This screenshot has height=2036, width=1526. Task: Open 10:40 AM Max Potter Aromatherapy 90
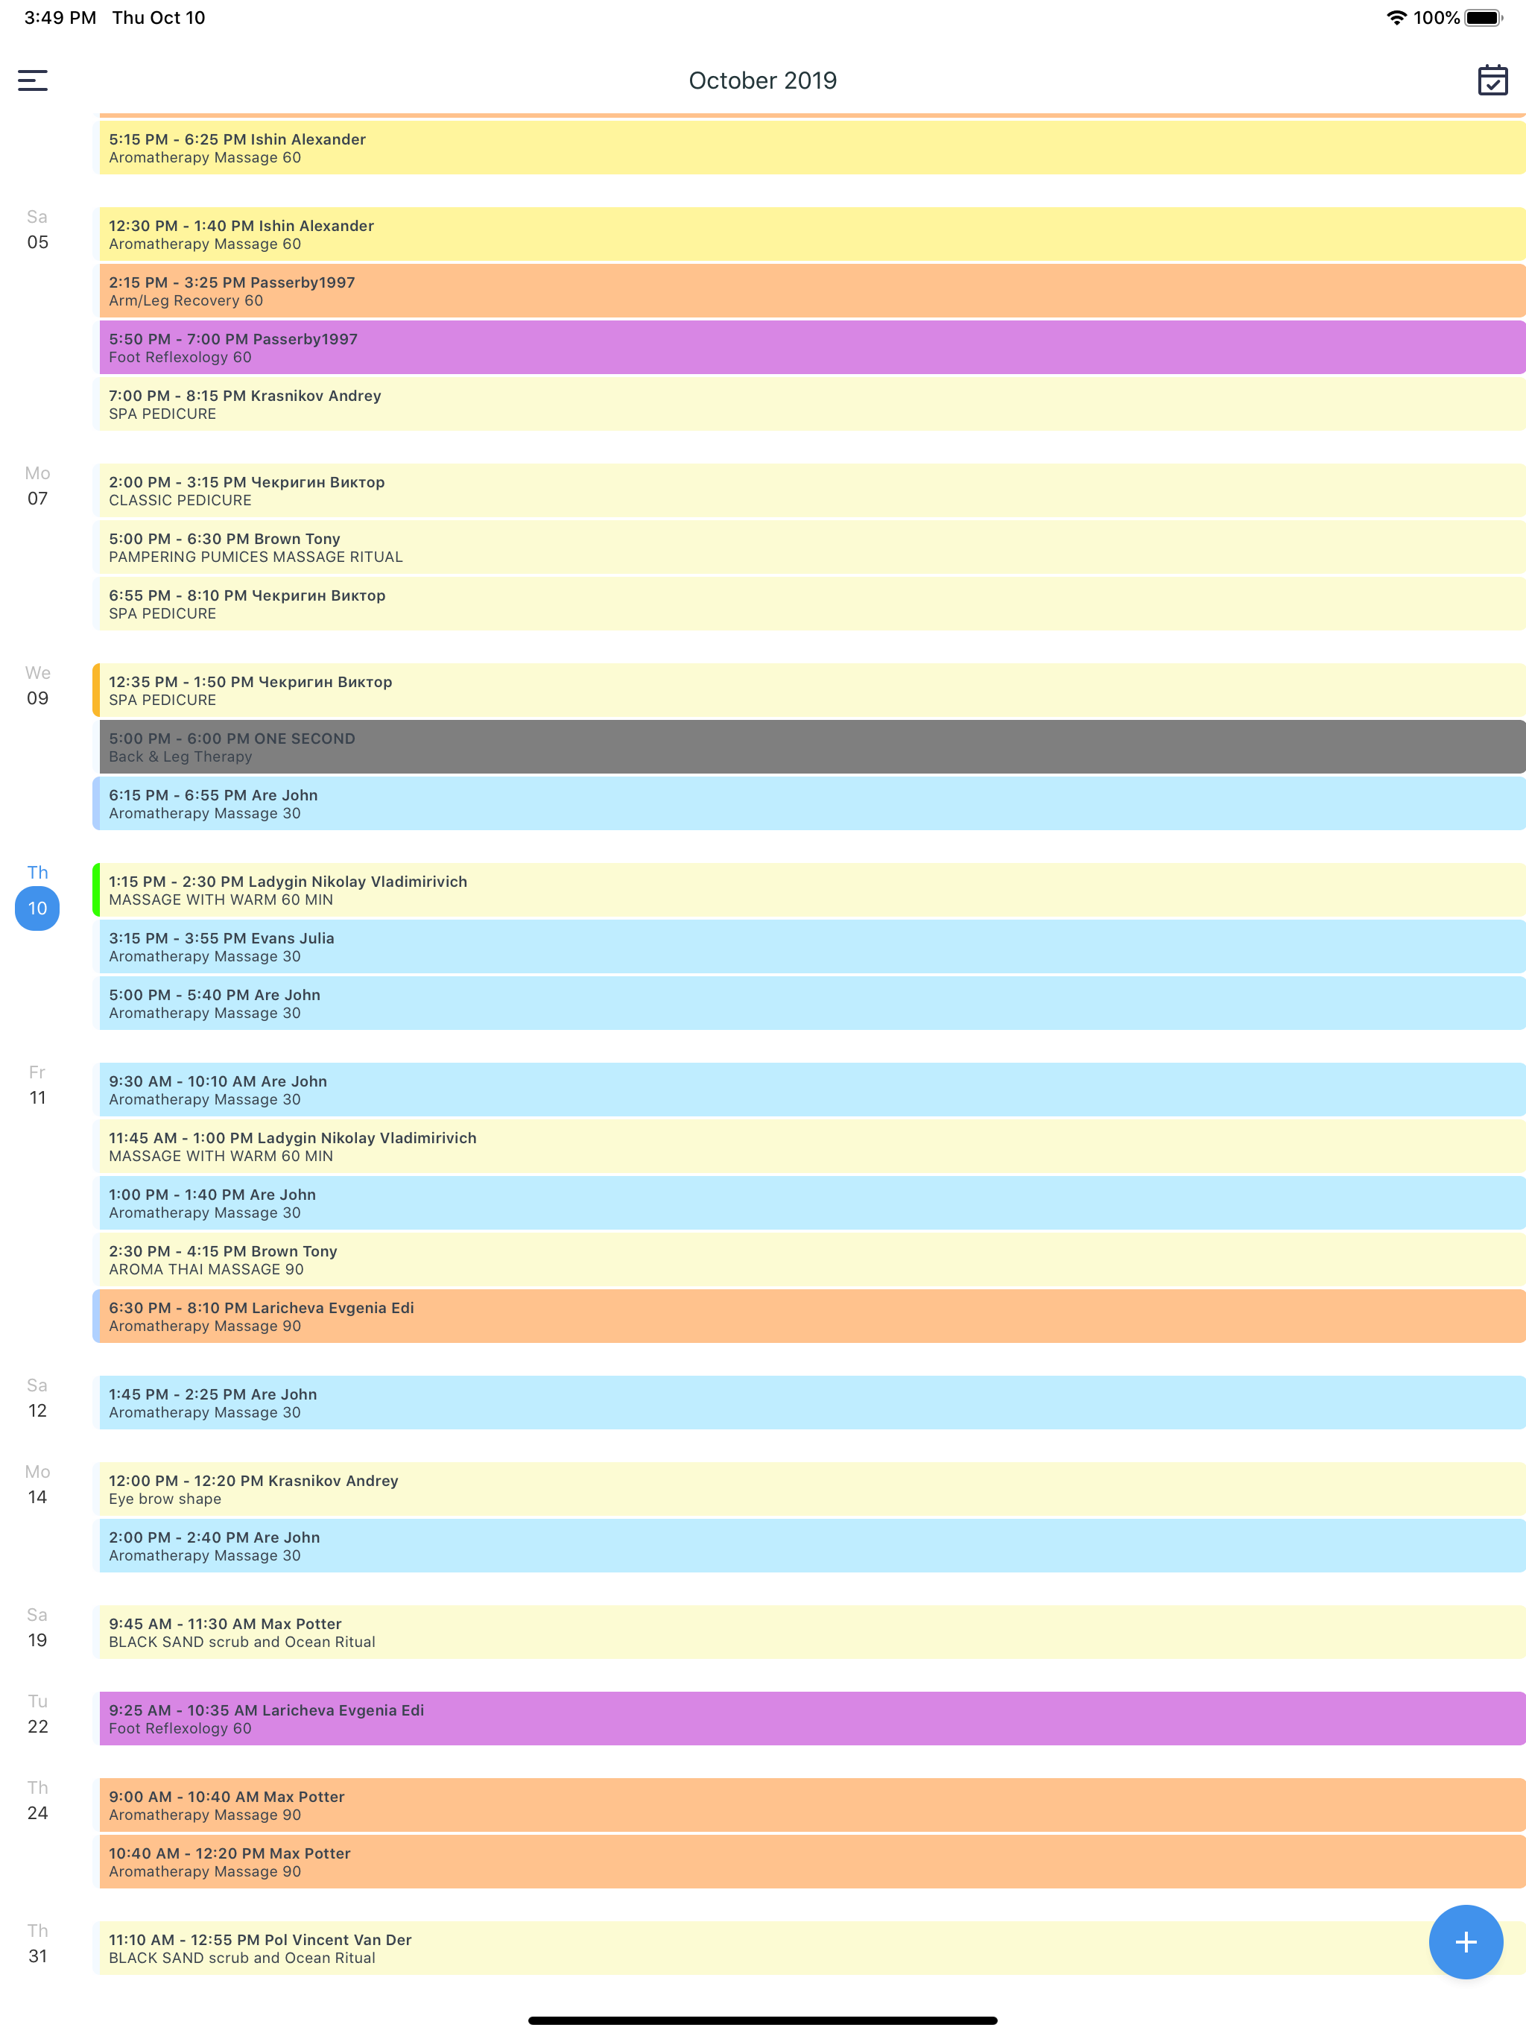[810, 1862]
